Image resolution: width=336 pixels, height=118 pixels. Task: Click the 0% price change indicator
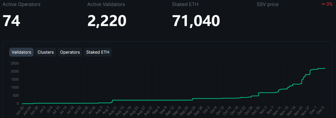point(329,4)
